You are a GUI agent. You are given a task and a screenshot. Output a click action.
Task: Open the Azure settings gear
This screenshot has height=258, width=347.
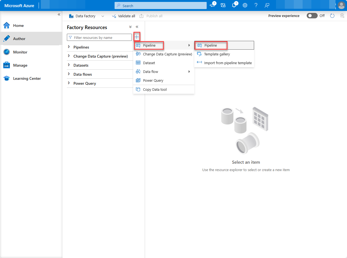[x=245, y=5]
